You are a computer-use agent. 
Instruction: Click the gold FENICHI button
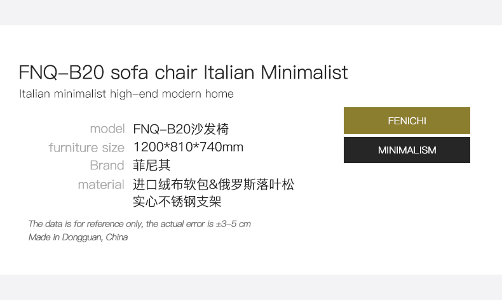[407, 121]
